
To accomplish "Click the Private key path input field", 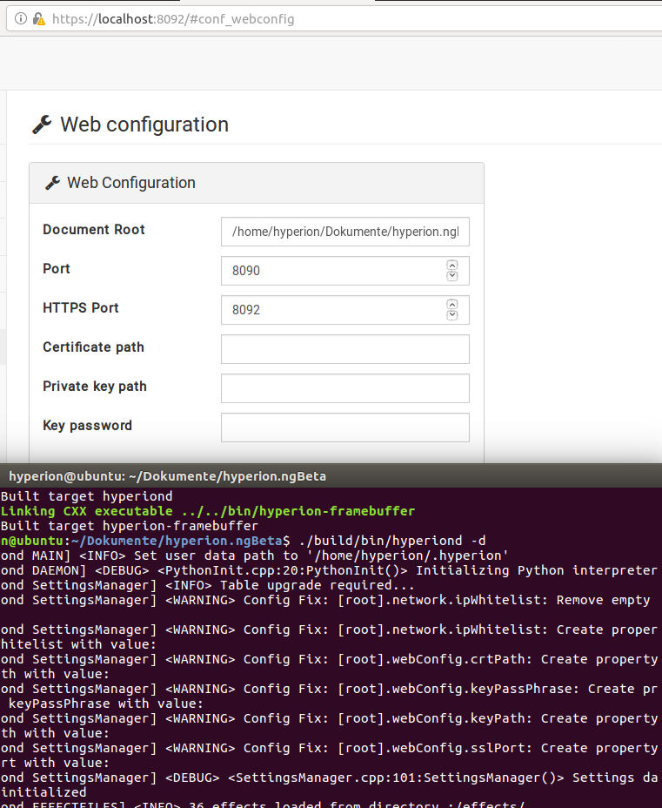I will tap(344, 388).
